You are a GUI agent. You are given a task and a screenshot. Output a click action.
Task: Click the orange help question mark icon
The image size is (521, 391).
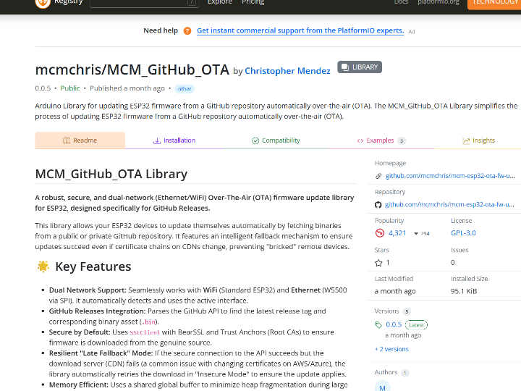(187, 31)
